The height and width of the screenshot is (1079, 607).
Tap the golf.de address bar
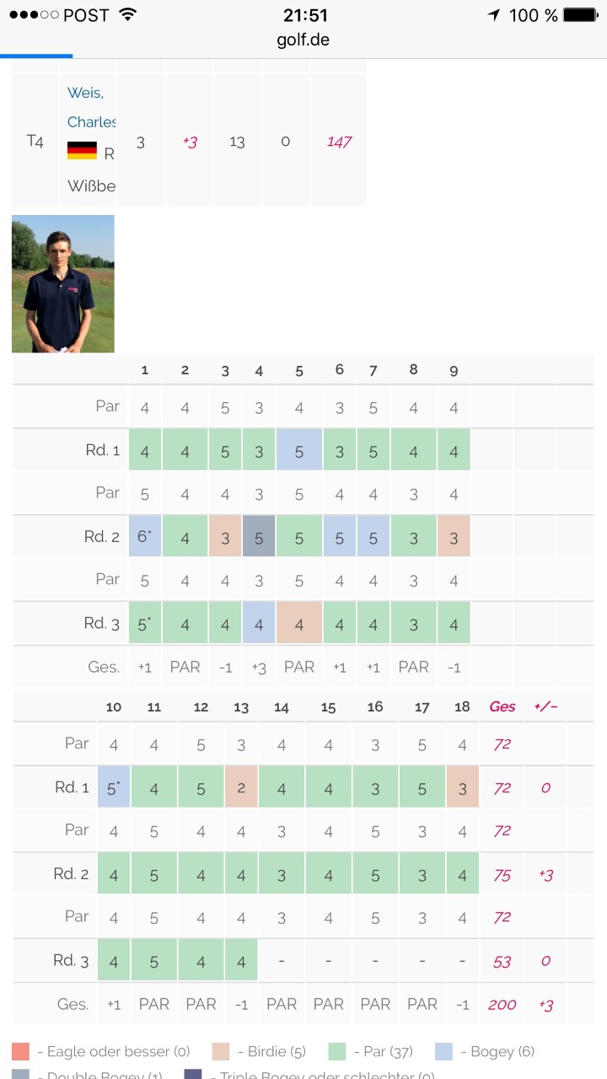(x=303, y=40)
